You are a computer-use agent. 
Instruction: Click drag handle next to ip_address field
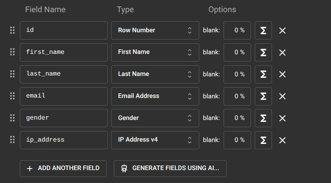pyautogui.click(x=12, y=140)
